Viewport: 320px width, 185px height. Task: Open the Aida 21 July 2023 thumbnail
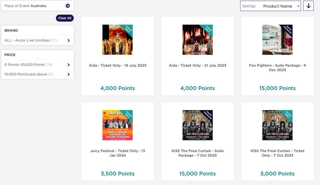tap(198, 40)
